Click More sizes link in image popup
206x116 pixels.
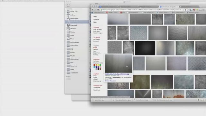tap(113, 81)
